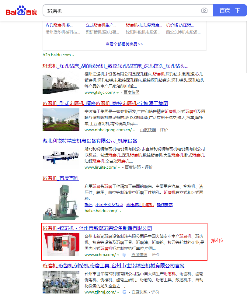This screenshot has height=295, width=247.
Task: Click the b2b.baidu.com source link
Action: coord(57,55)
